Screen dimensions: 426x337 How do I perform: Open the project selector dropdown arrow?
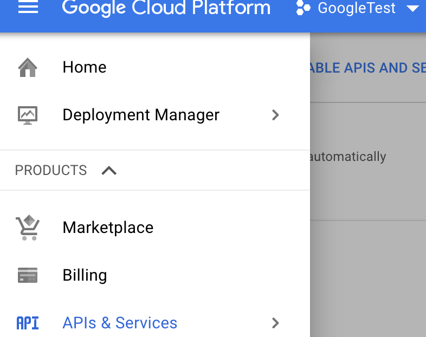click(x=412, y=9)
